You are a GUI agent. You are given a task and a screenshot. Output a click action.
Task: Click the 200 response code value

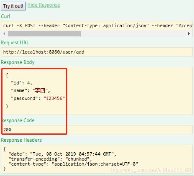pyautogui.click(x=7, y=130)
